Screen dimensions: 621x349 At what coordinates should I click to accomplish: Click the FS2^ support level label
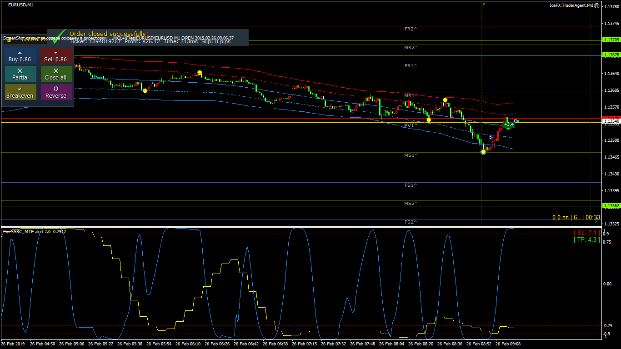pos(411,222)
